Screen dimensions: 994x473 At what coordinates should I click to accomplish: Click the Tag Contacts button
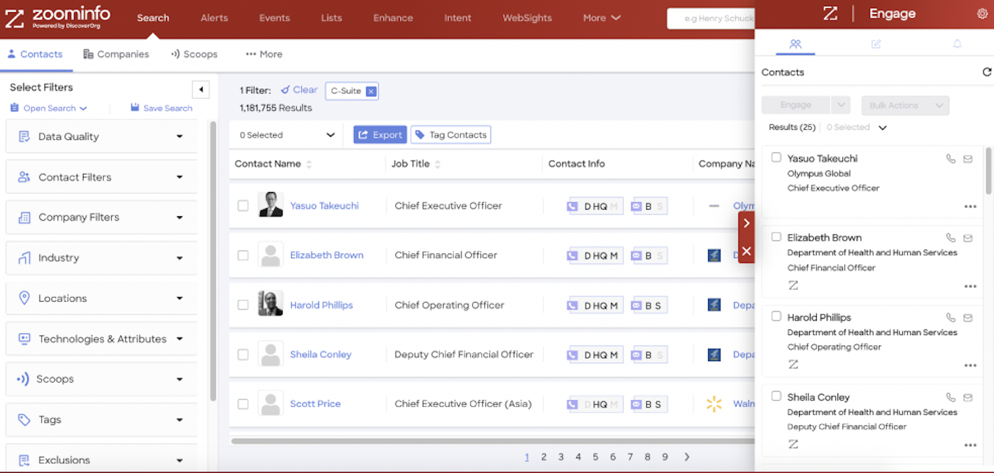coord(450,135)
